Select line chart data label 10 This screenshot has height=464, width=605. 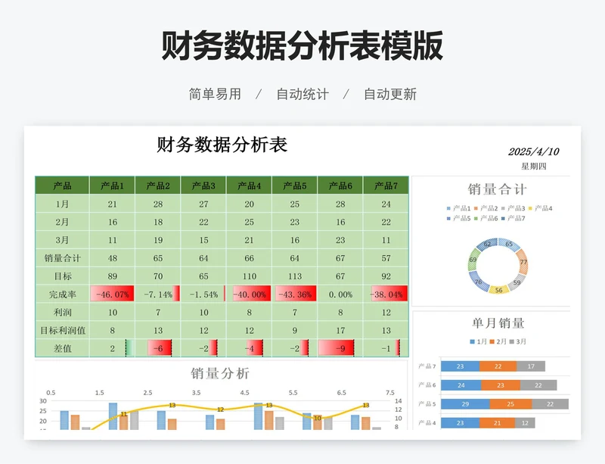pos(318,418)
